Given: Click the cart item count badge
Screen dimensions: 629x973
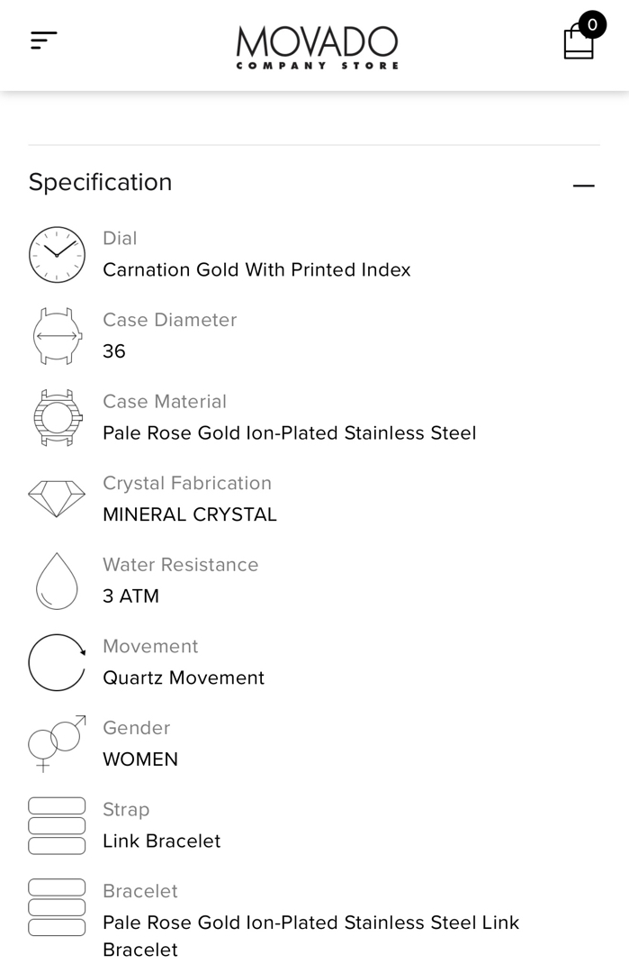Looking at the screenshot, I should pos(592,24).
